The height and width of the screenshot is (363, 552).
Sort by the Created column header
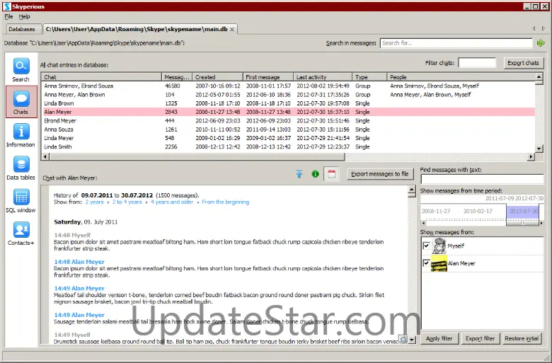pyautogui.click(x=218, y=77)
